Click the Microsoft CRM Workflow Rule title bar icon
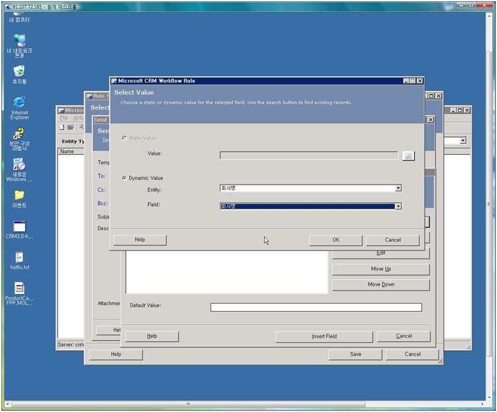Screen dimensions: 497x412 click(114, 81)
